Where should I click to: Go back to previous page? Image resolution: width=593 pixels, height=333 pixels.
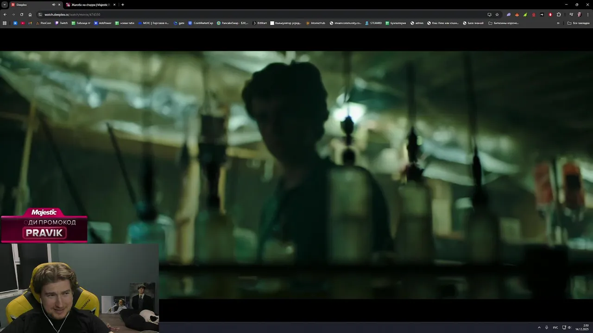tap(5, 14)
